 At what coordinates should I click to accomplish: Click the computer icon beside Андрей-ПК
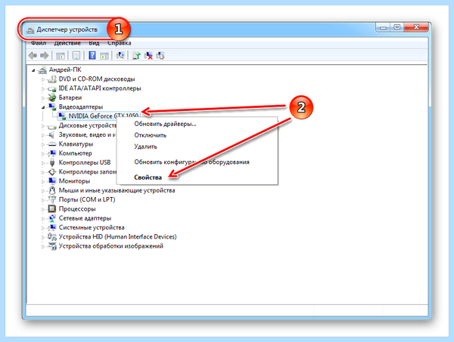coord(42,70)
